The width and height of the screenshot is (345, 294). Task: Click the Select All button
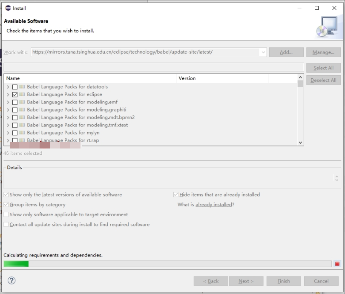(323, 68)
